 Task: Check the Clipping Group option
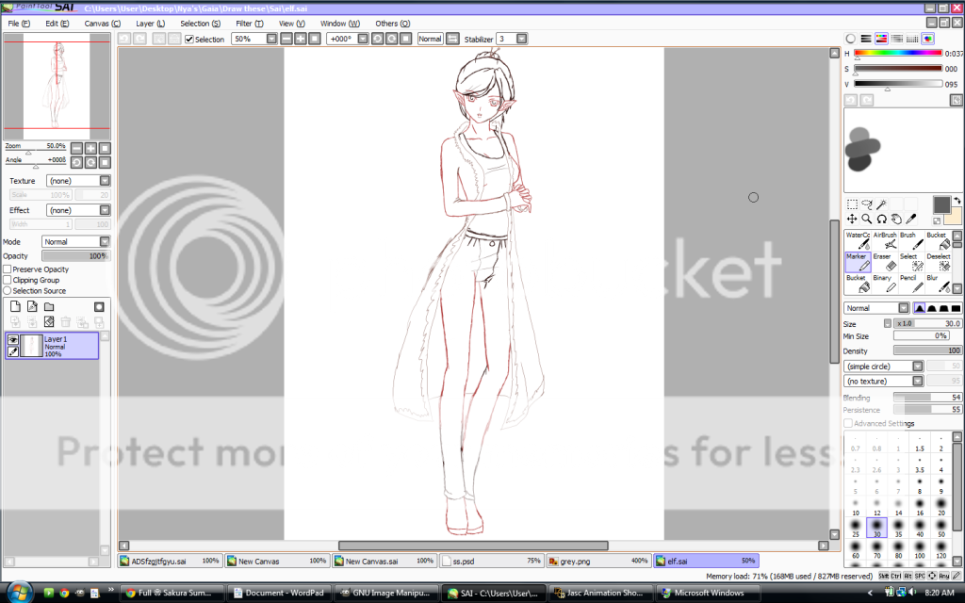point(8,280)
